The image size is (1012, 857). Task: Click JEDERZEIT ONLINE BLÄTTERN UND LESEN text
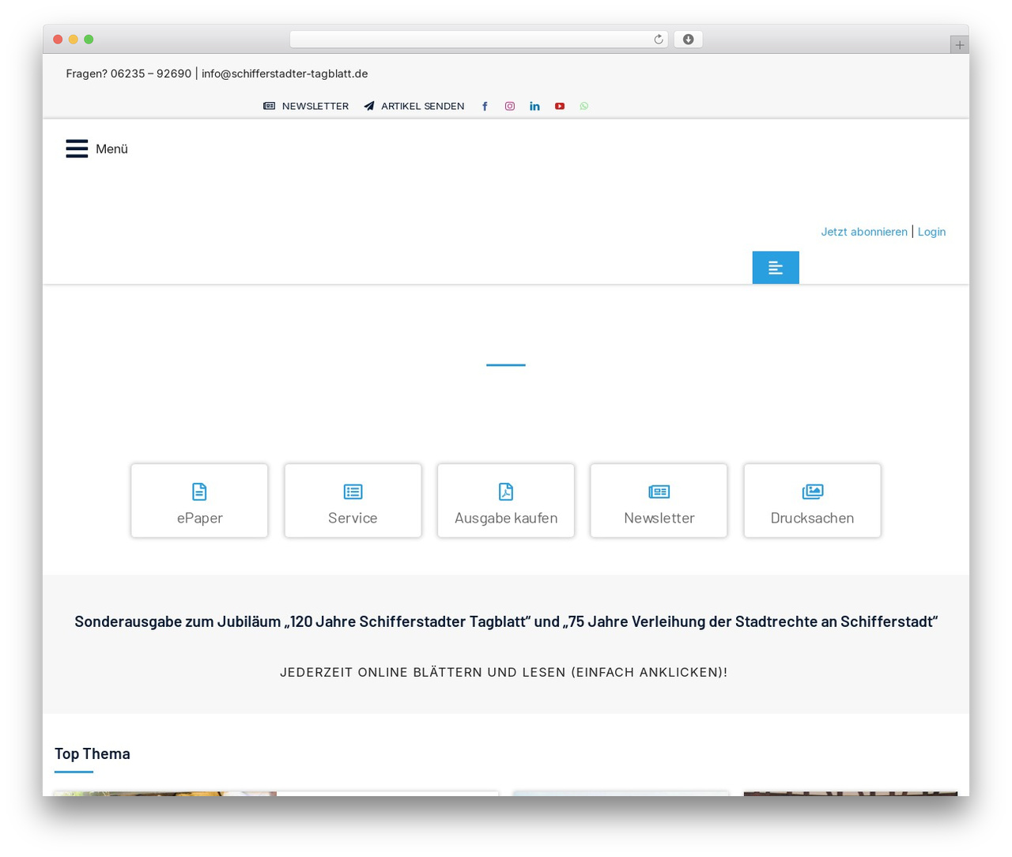click(x=504, y=672)
